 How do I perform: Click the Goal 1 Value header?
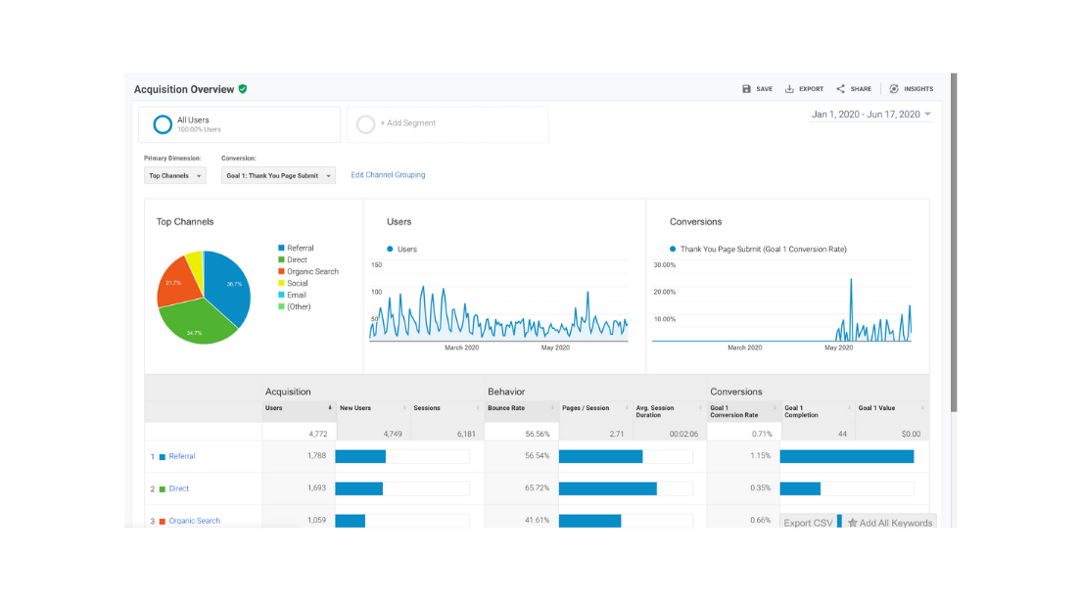876,408
